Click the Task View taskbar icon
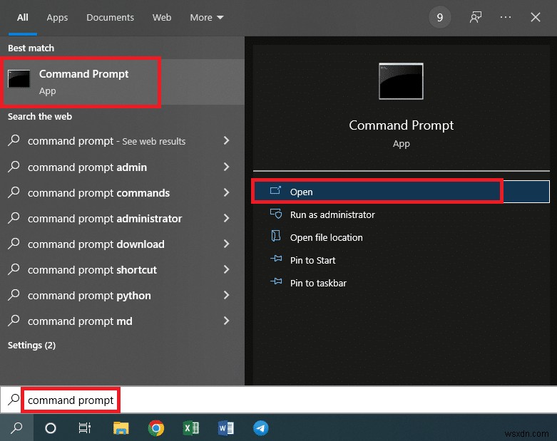557x441 pixels. [85, 428]
